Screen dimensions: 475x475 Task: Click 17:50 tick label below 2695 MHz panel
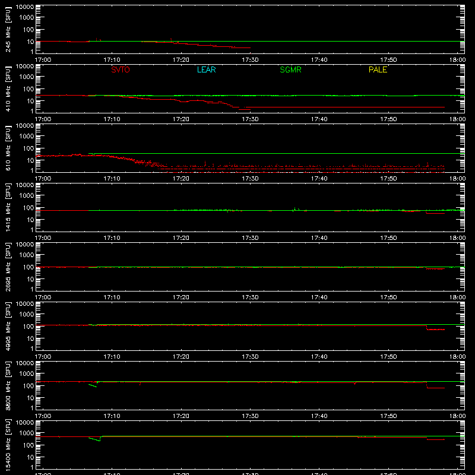pyautogui.click(x=388, y=297)
